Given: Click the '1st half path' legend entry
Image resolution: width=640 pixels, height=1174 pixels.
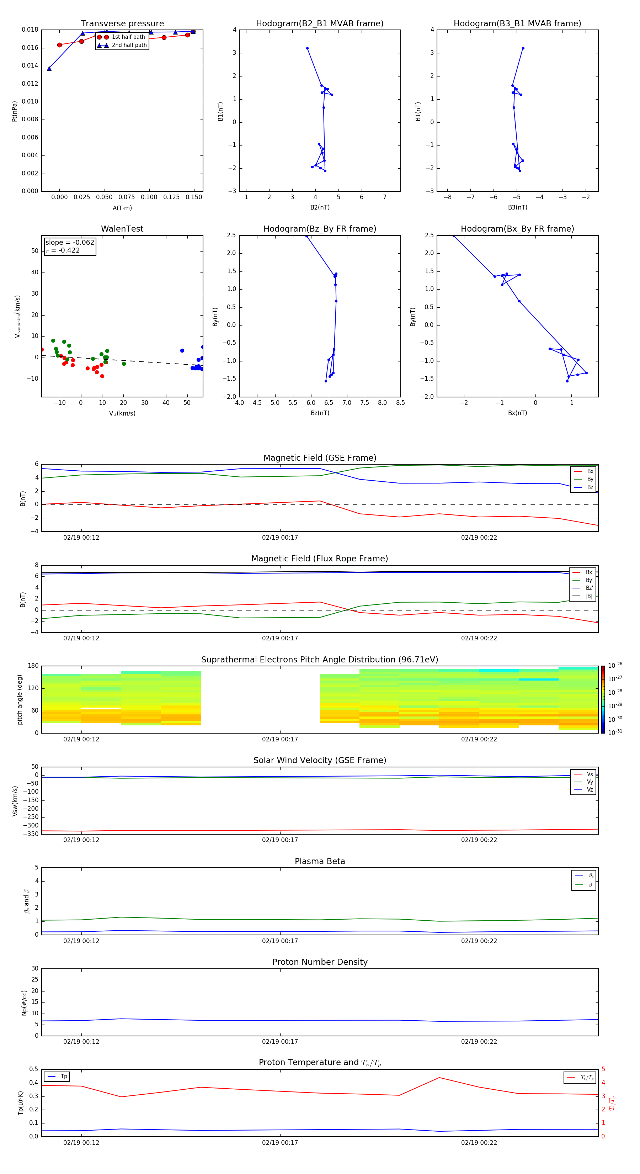Looking at the screenshot, I should click(122, 37).
